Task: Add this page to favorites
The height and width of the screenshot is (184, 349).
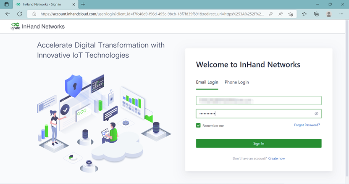Action: 291,14
